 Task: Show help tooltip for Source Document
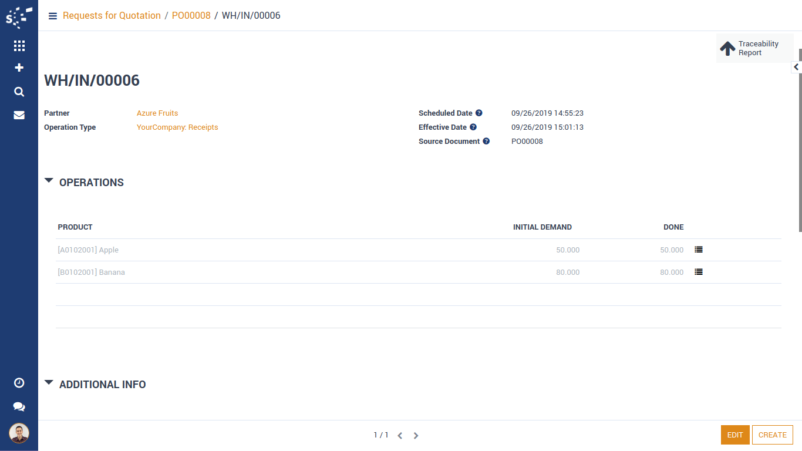pos(486,142)
